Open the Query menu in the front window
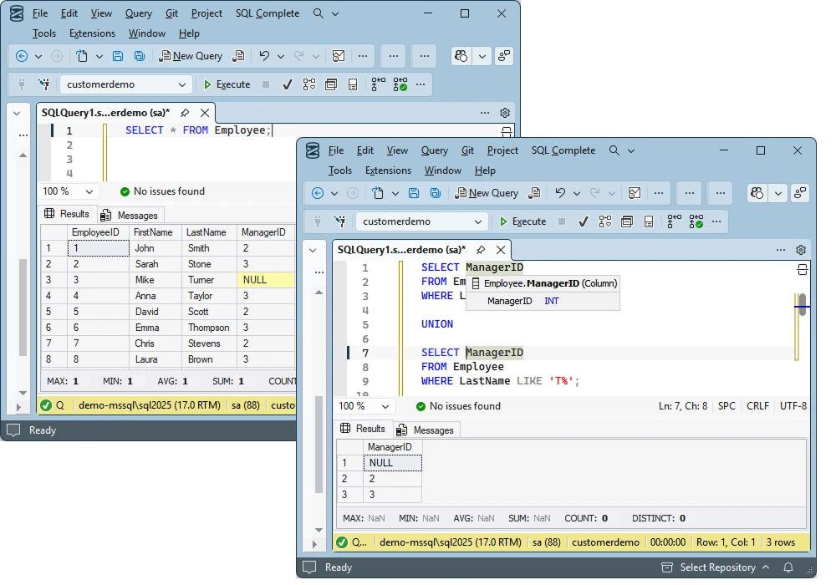The image size is (836, 585). [x=435, y=150]
